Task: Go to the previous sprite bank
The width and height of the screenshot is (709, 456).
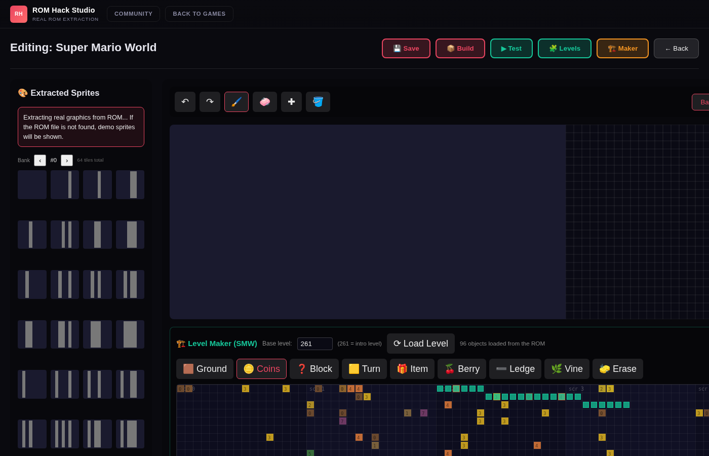Action: click(x=40, y=160)
